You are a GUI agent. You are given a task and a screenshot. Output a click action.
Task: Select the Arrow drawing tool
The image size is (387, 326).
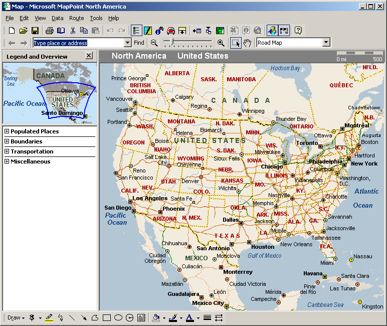point(83,317)
